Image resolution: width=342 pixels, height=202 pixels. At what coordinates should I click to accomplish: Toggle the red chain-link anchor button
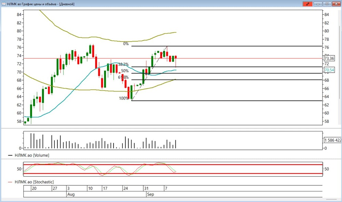click(x=307, y=4)
